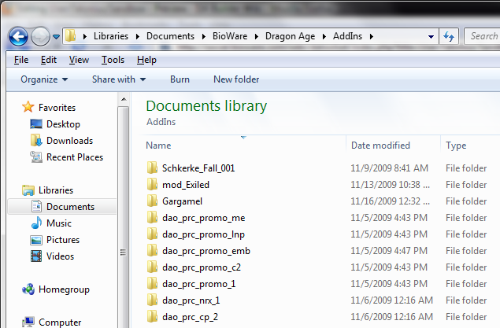Image resolution: width=500 pixels, height=328 pixels.
Task: Open the Schkerke_Fall_001 folder
Action: click(198, 168)
